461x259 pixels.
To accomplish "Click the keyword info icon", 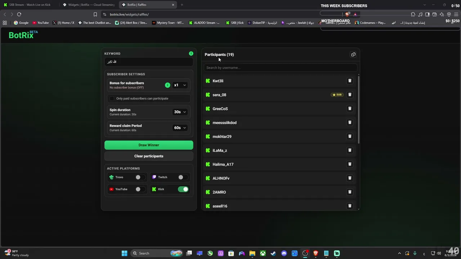I will (x=191, y=54).
